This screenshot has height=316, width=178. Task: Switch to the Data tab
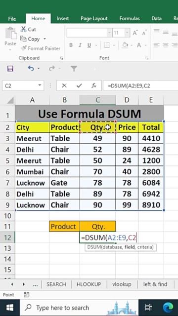[x=156, y=19]
